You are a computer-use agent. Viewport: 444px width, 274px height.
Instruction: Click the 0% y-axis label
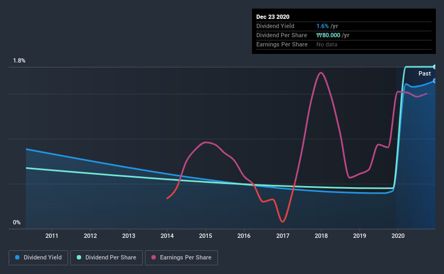tap(17, 223)
